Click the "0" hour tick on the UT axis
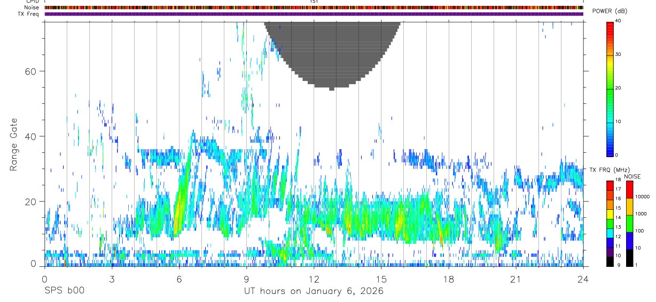This screenshot has width=656, height=302. [44, 279]
